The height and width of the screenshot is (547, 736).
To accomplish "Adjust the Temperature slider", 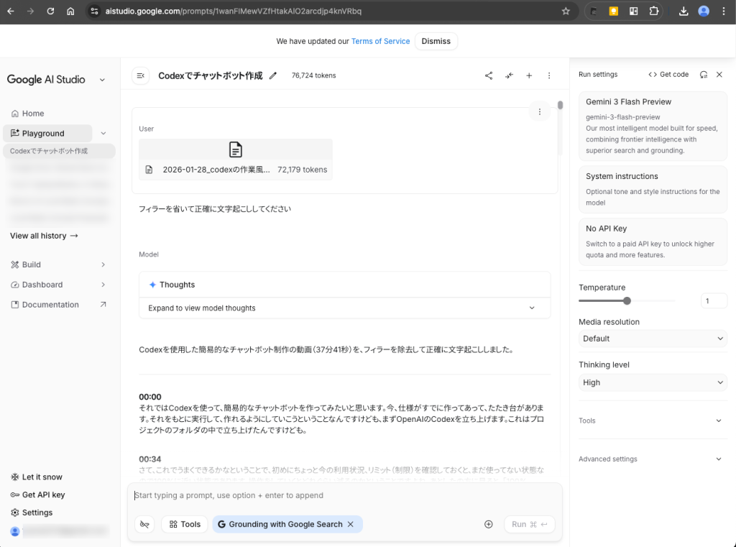I will pos(627,301).
